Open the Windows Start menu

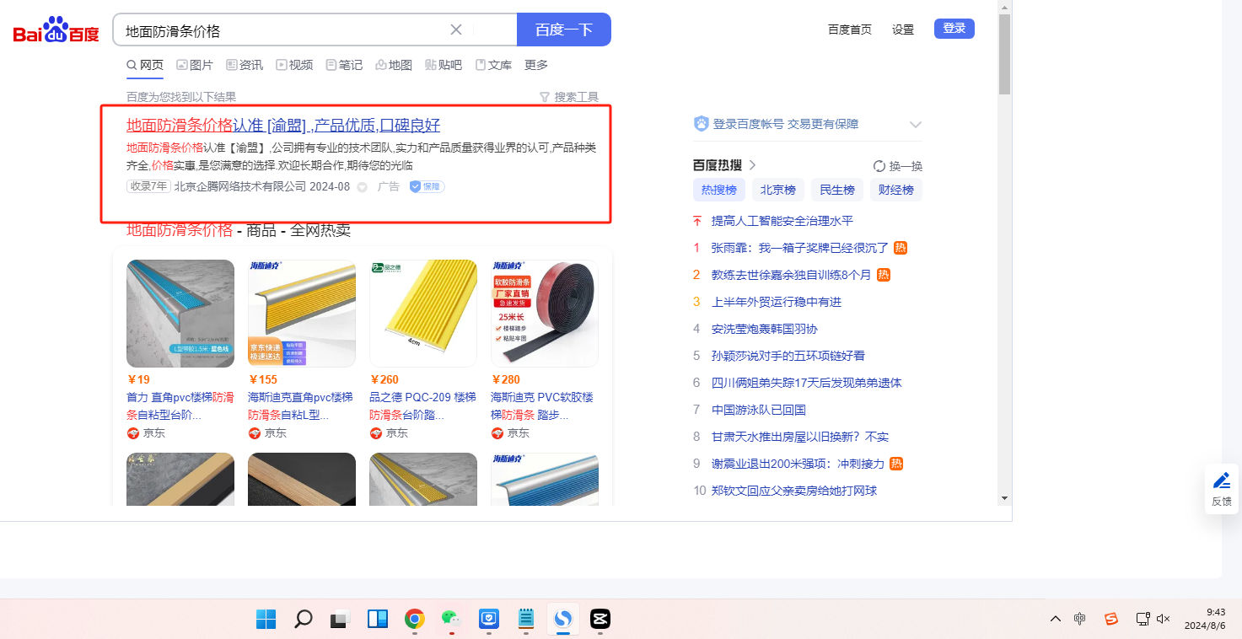(266, 619)
